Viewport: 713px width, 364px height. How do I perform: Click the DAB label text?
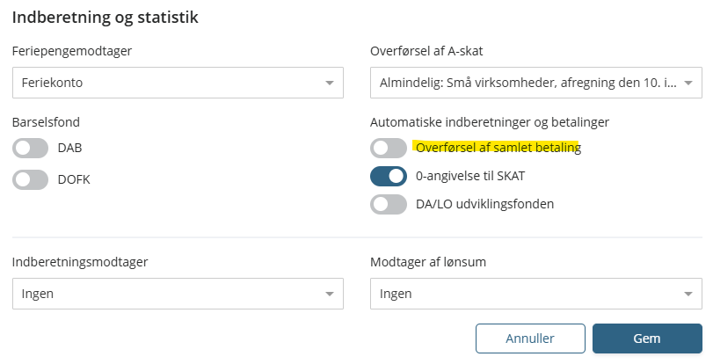tap(69, 148)
